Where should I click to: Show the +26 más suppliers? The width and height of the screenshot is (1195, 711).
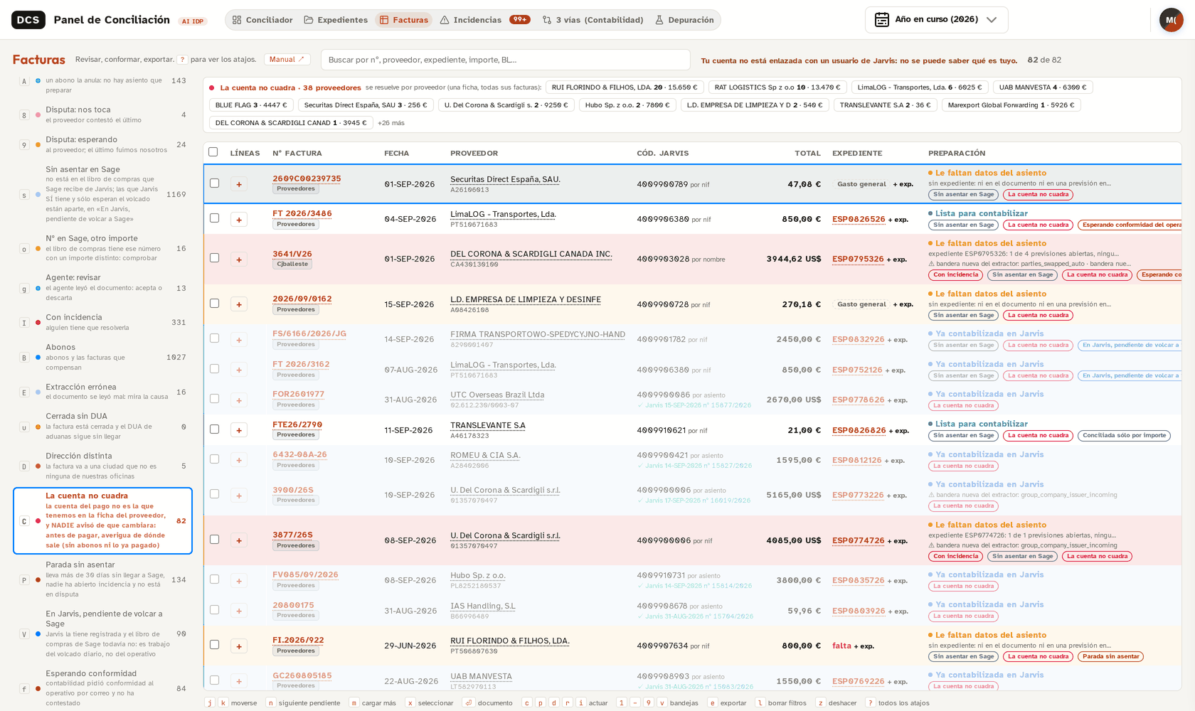391,123
